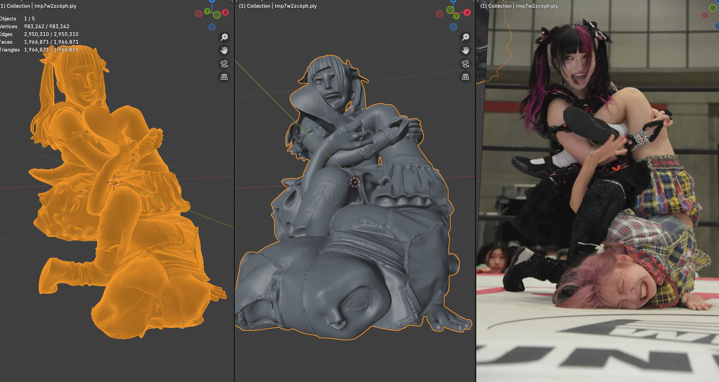This screenshot has width=719, height=382.
Task: Click the Collection tmp7w2zc6ph.ply label in middle viewport
Action: (x=278, y=6)
